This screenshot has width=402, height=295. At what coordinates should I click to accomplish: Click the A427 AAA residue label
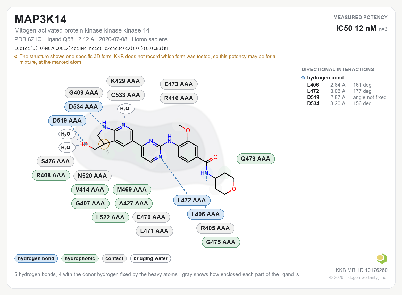pyautogui.click(x=134, y=203)
